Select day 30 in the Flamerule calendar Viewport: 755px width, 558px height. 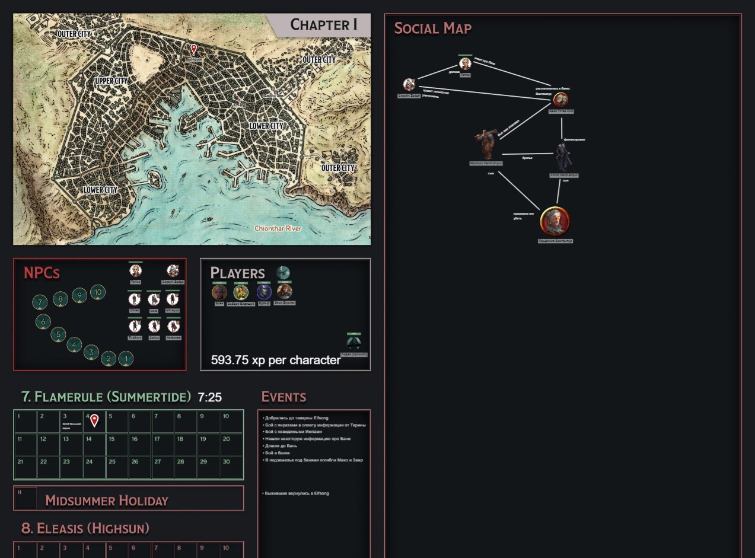point(231,467)
